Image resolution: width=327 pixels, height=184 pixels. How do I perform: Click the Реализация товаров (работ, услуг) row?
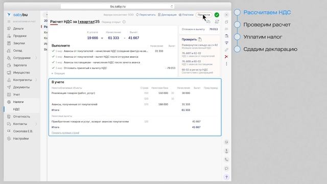coord(135,93)
